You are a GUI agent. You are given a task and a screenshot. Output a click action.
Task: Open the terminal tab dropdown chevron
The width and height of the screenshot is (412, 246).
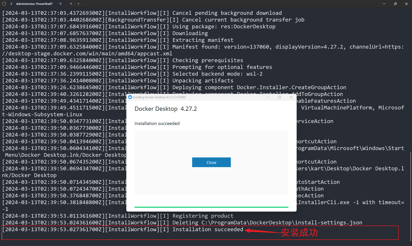[78, 4]
